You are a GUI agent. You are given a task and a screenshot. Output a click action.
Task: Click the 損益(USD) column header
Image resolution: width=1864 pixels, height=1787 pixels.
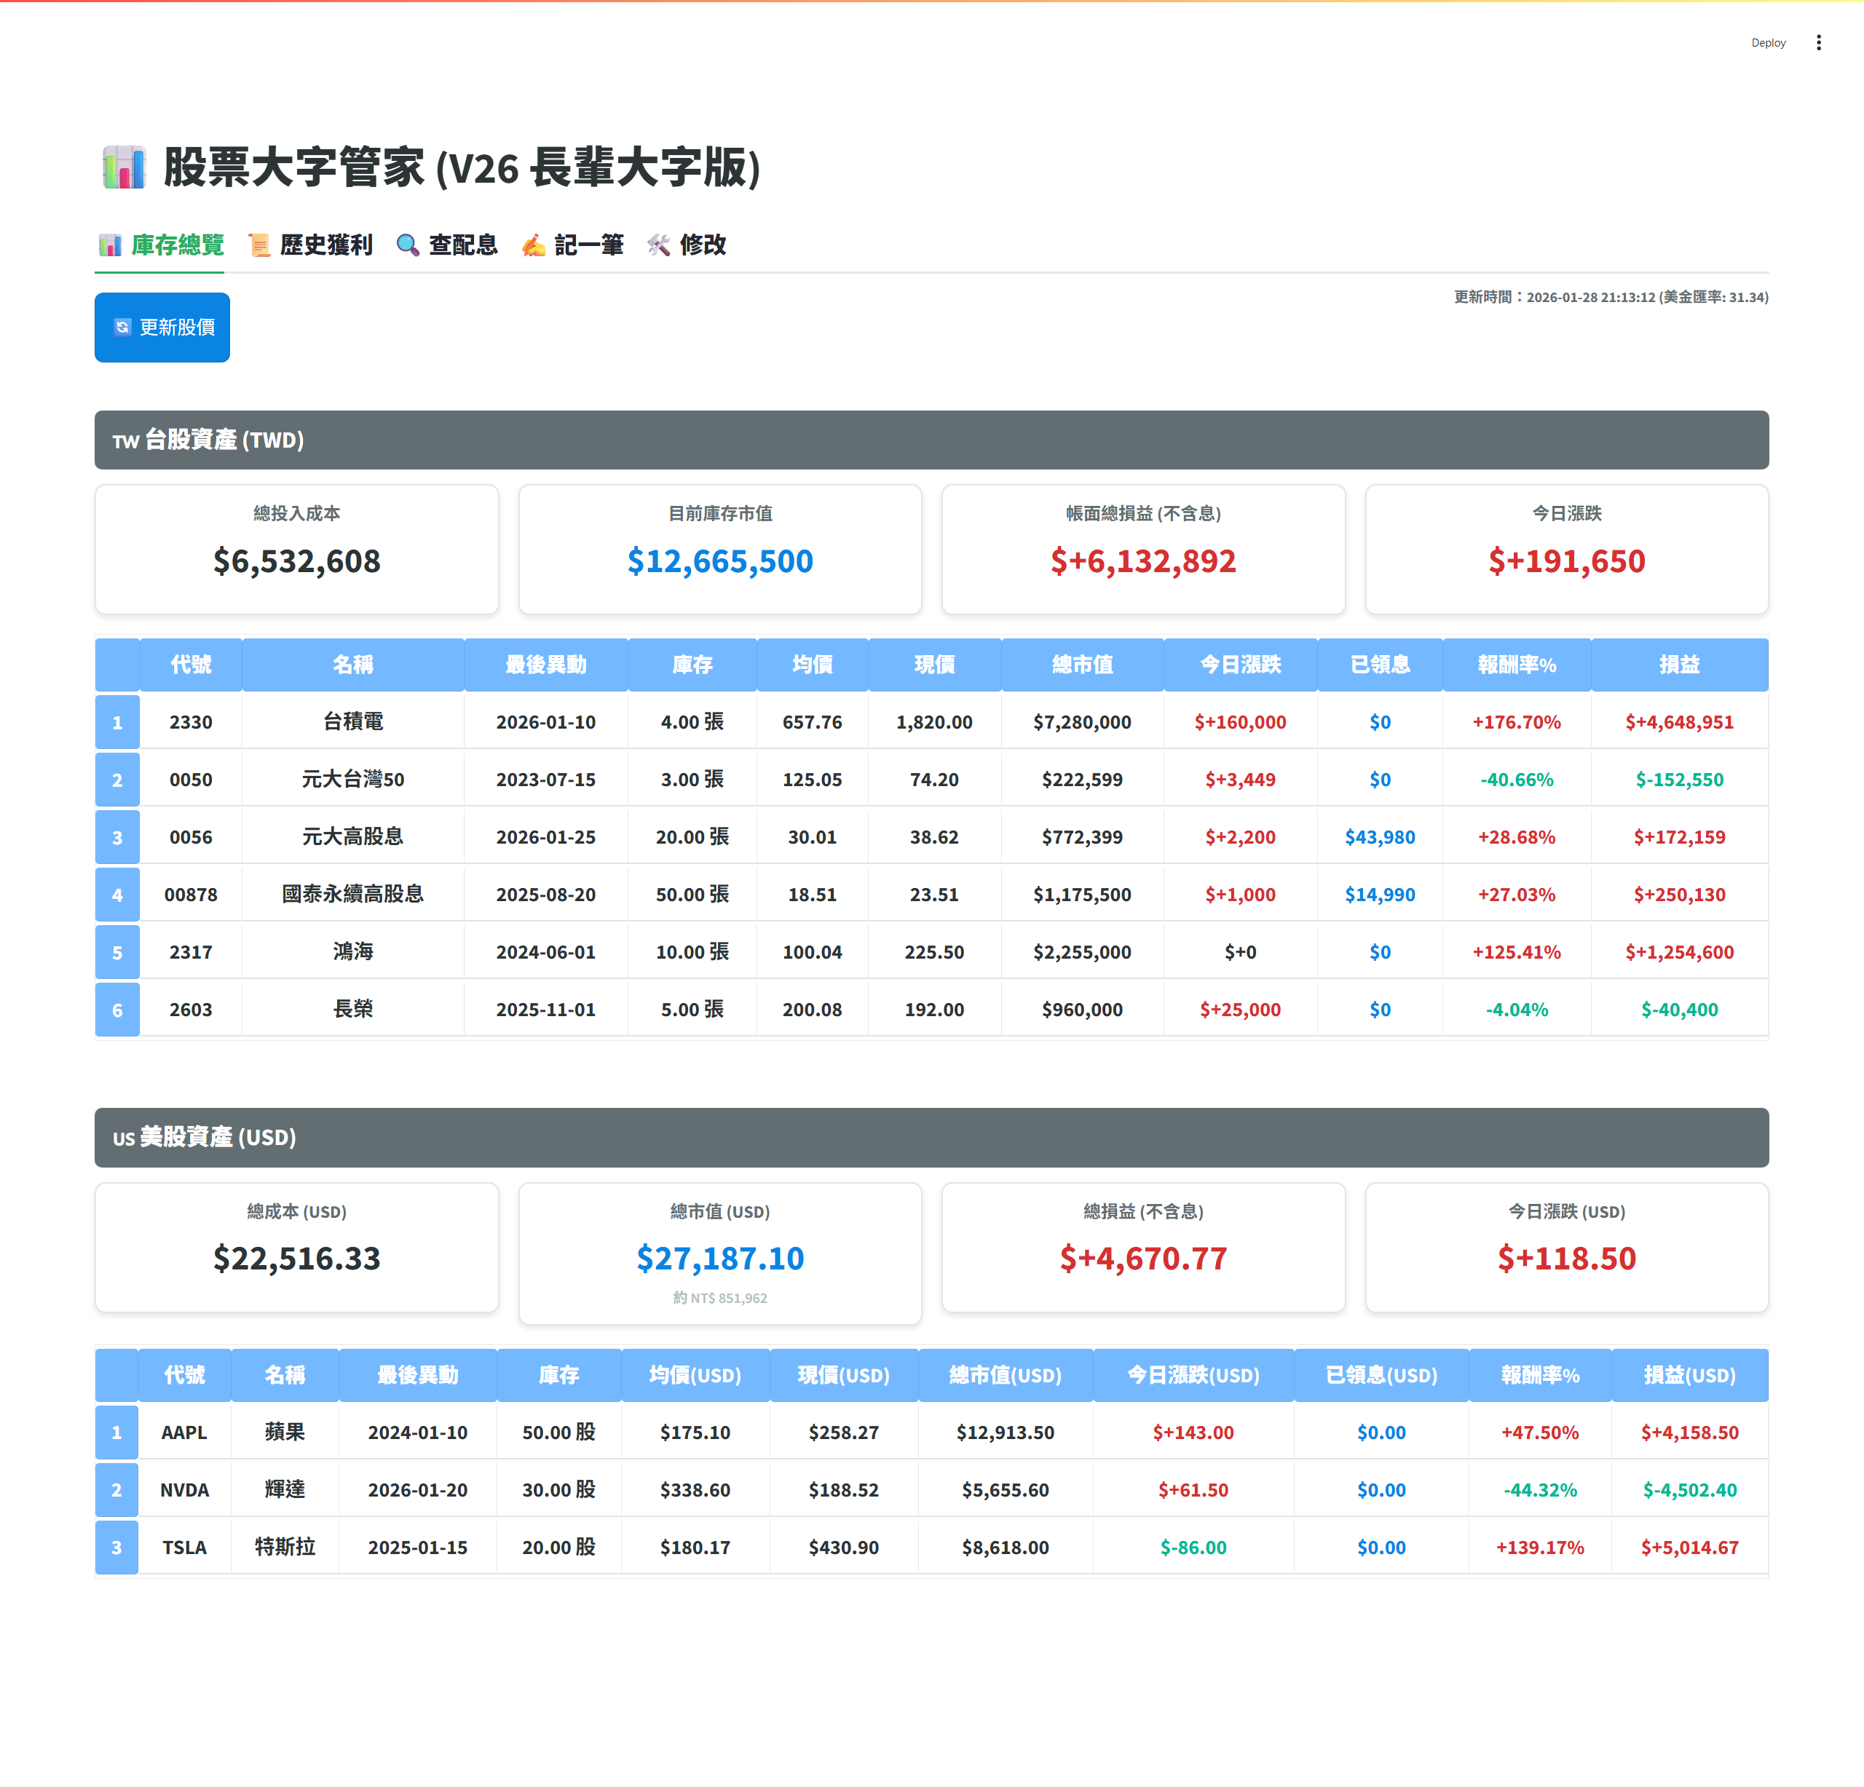pos(1689,1374)
